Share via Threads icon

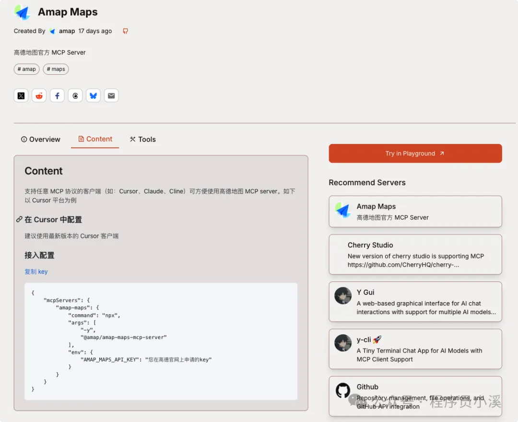[75, 96]
